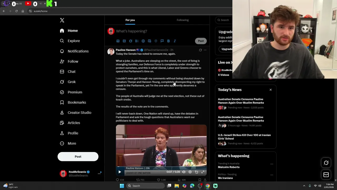Click the Premium checkmark icon
Image resolution: width=337 pixels, height=190 pixels.
point(62,92)
